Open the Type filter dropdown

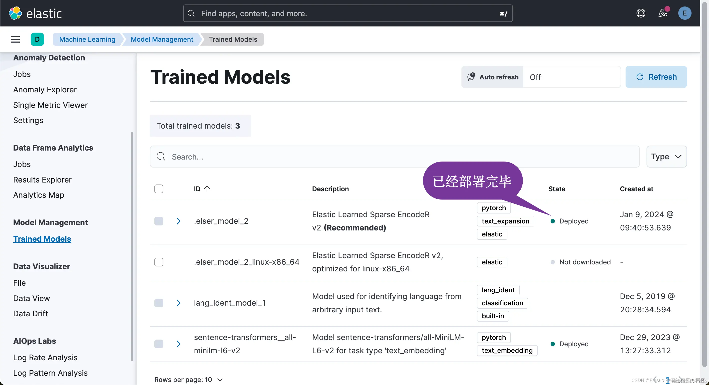click(666, 157)
